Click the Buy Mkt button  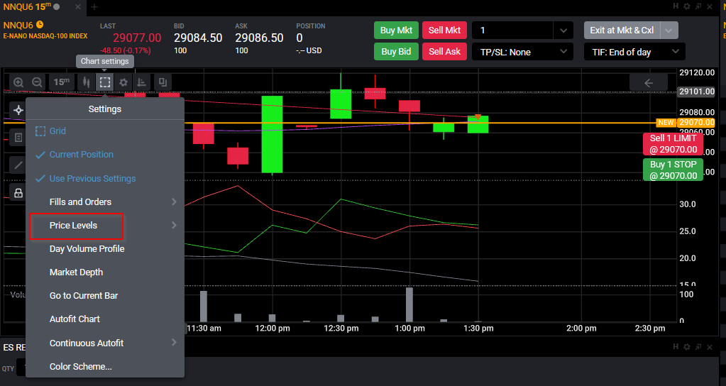[396, 30]
